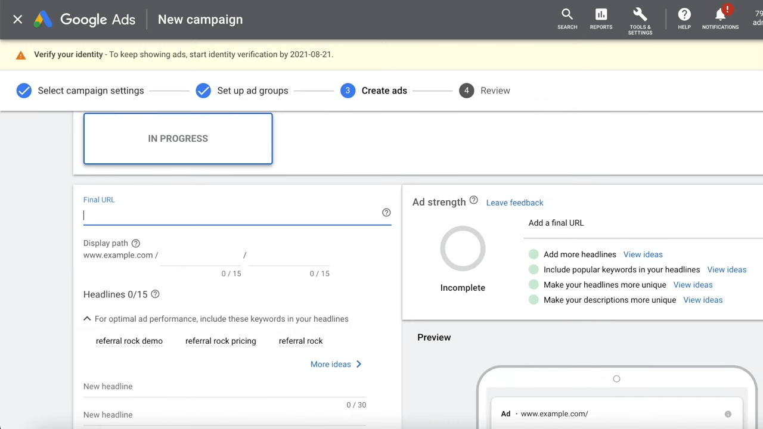
Task: View ideas for popular keywords in headlines
Action: tap(727, 270)
